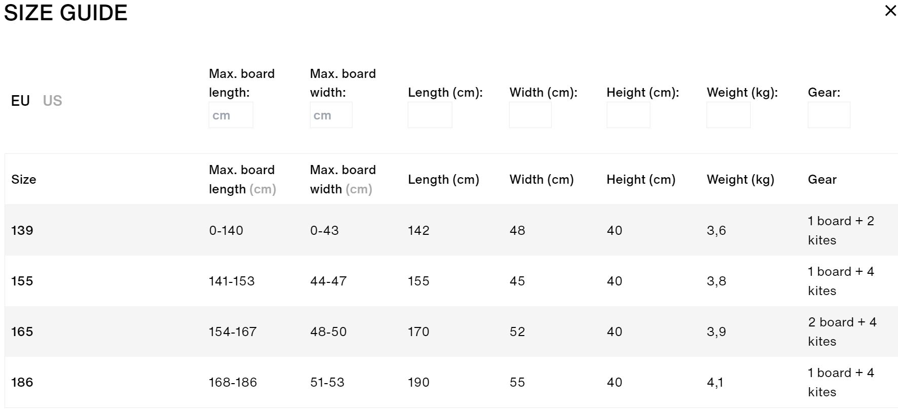The image size is (898, 413).
Task: Click the Gear column header in table
Action: tap(822, 180)
